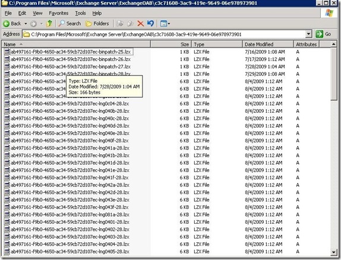
Task: Open the Tools menu
Action: [80, 13]
